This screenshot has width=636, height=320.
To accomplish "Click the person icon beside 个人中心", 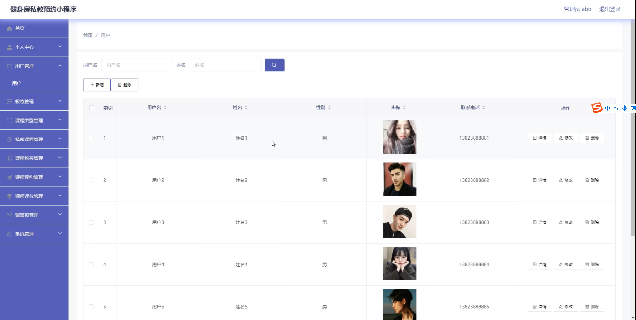I will (x=10, y=47).
